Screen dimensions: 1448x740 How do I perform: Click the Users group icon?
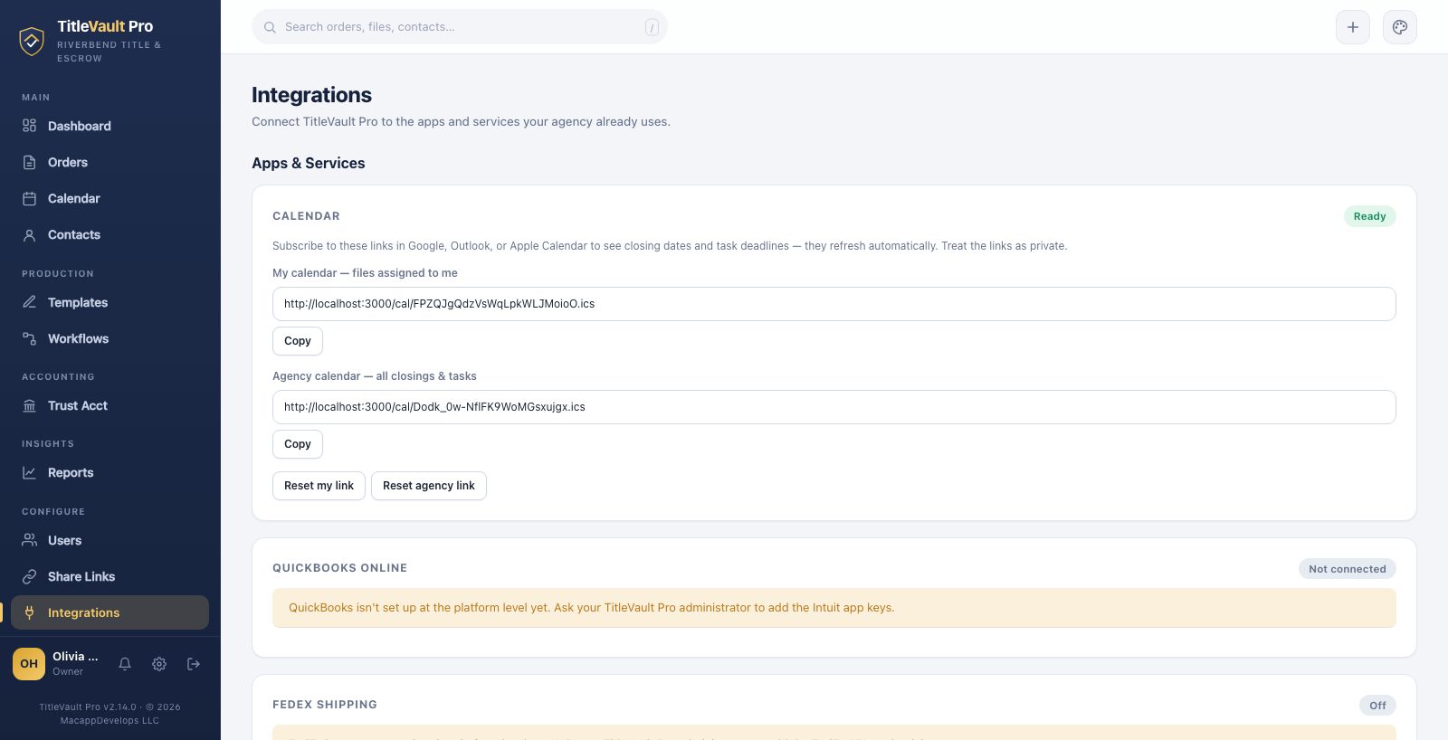point(30,540)
